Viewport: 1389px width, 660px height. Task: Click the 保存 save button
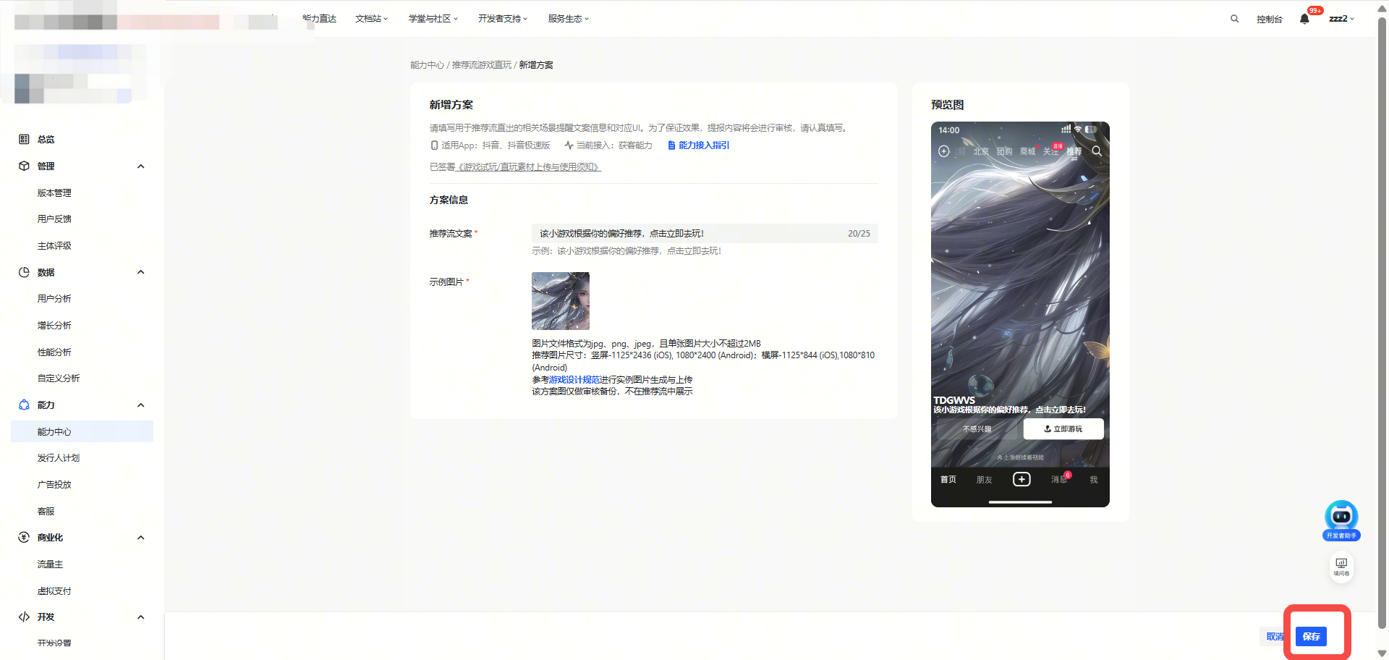coord(1311,637)
